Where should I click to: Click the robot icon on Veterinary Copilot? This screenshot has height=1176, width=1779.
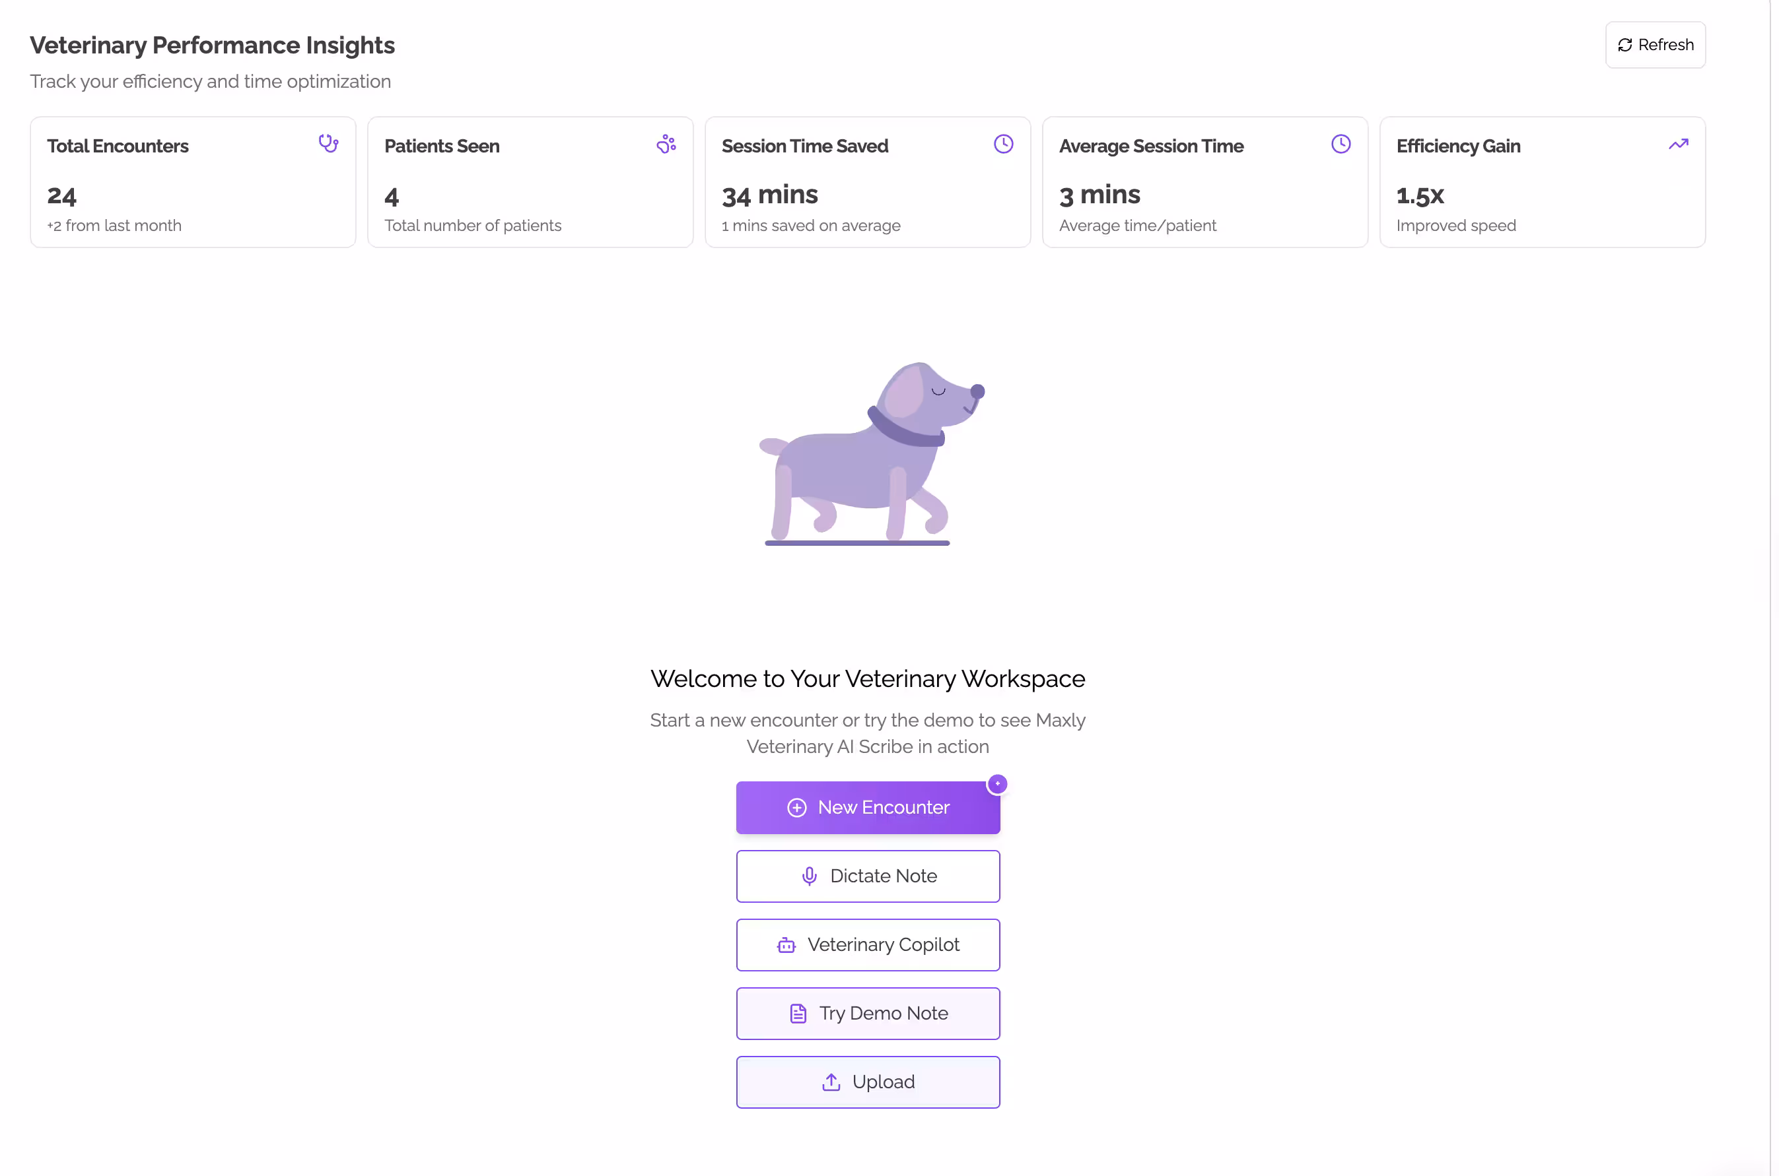click(x=786, y=945)
